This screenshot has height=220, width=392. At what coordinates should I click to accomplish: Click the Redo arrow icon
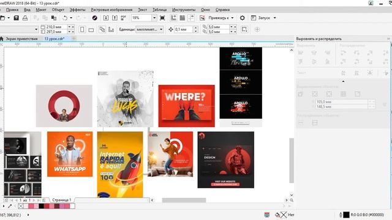point(78,18)
